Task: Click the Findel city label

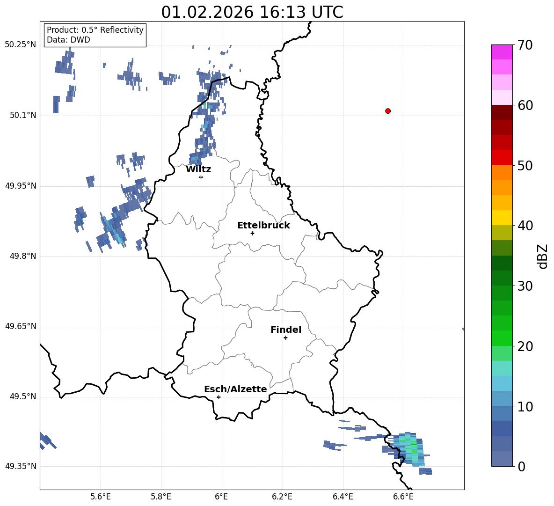Action: pos(286,330)
